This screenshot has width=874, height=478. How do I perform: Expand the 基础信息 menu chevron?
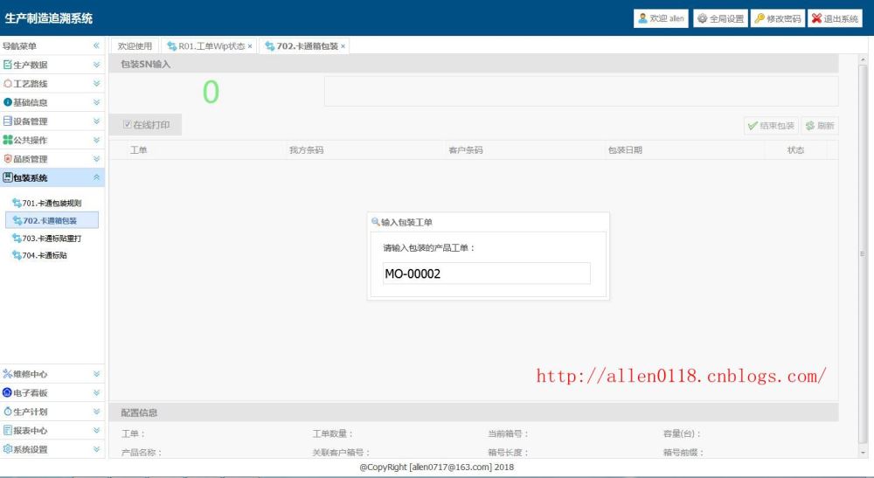pyautogui.click(x=96, y=102)
